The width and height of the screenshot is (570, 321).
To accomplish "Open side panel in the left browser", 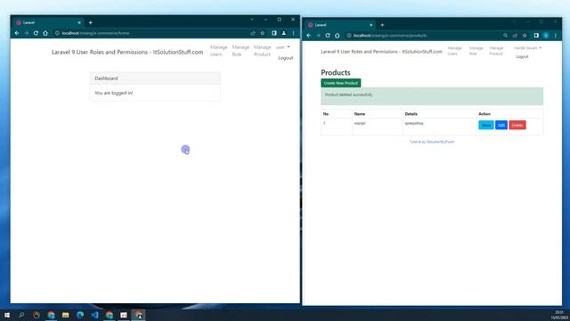I will pos(274,33).
